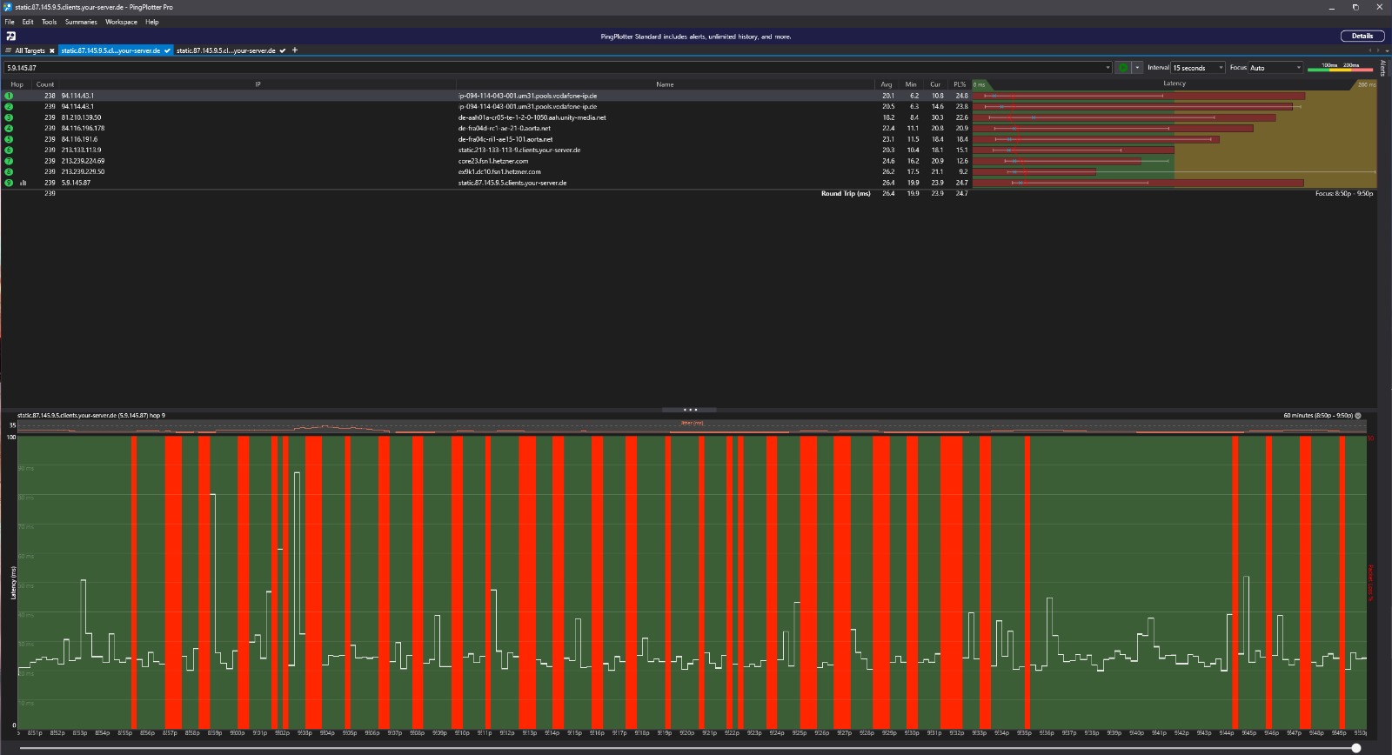Click the PingPlotter logo icon in banner

point(10,37)
